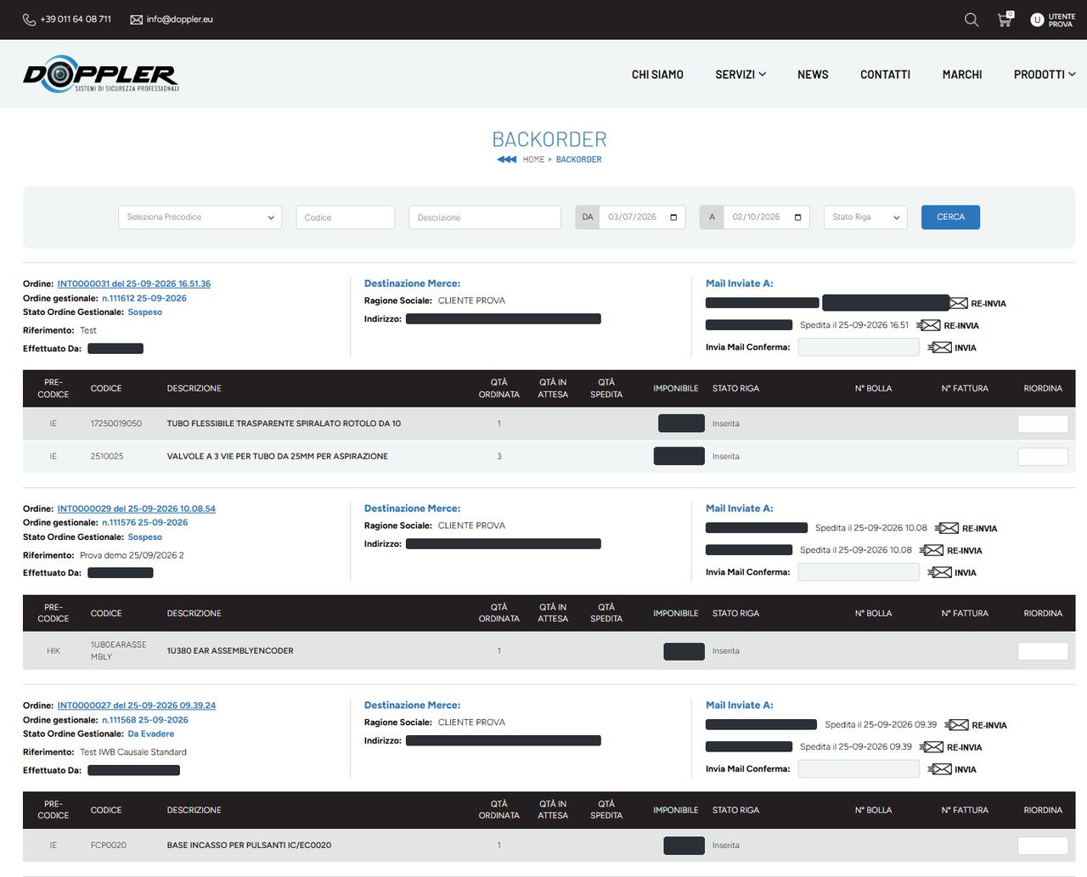Image resolution: width=1087 pixels, height=877 pixels.
Task: Click second RE-INVIA envelope icon in order INT0000027
Action: [932, 747]
